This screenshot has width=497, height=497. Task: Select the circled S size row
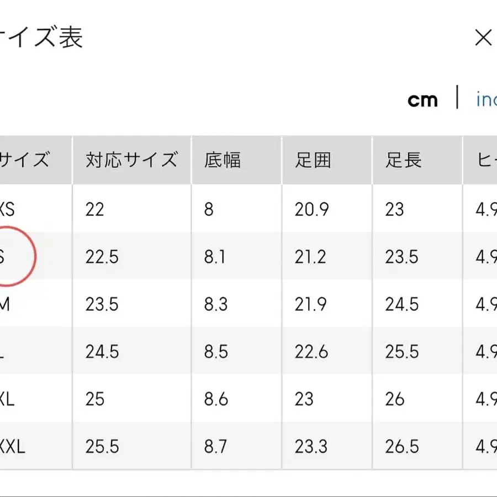pos(11,257)
